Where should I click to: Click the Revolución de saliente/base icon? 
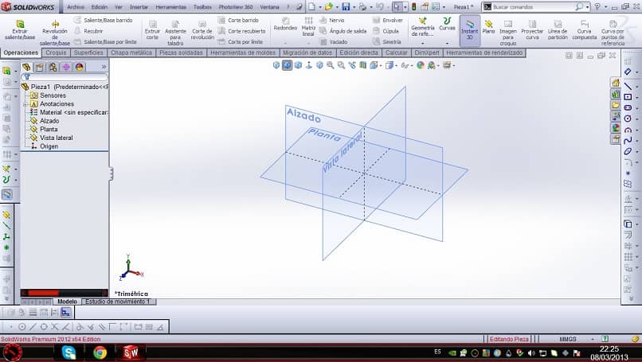[x=55, y=25]
